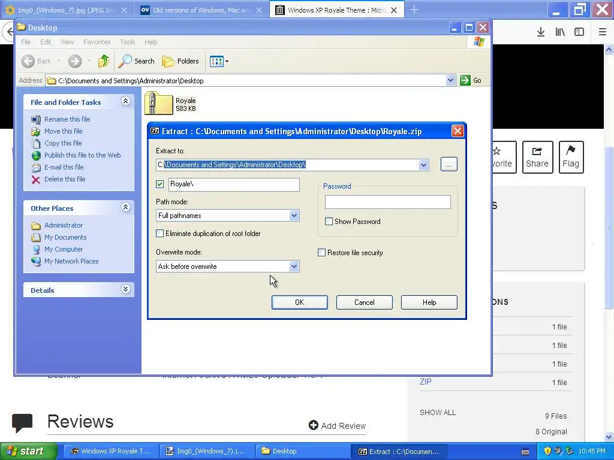Toggle the browser sidebar icon
The height and width of the screenshot is (460, 614).
(579, 32)
